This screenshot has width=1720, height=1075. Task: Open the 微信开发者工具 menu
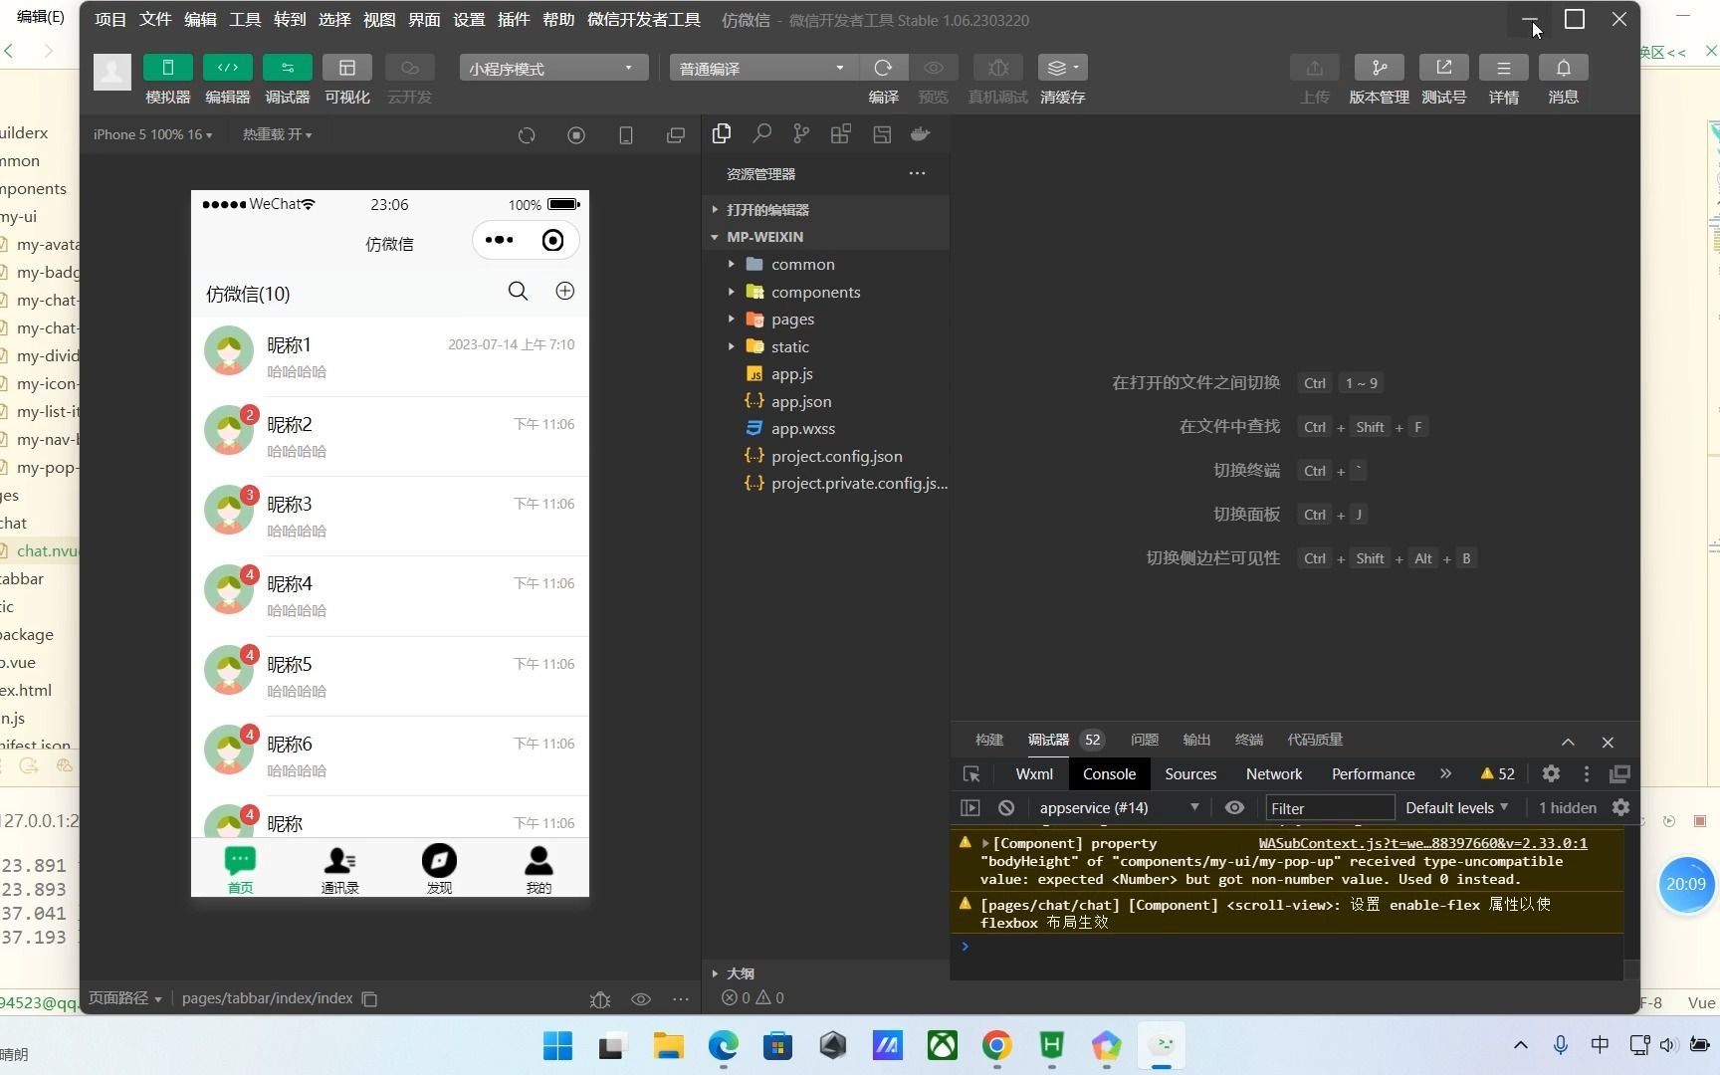(x=644, y=20)
